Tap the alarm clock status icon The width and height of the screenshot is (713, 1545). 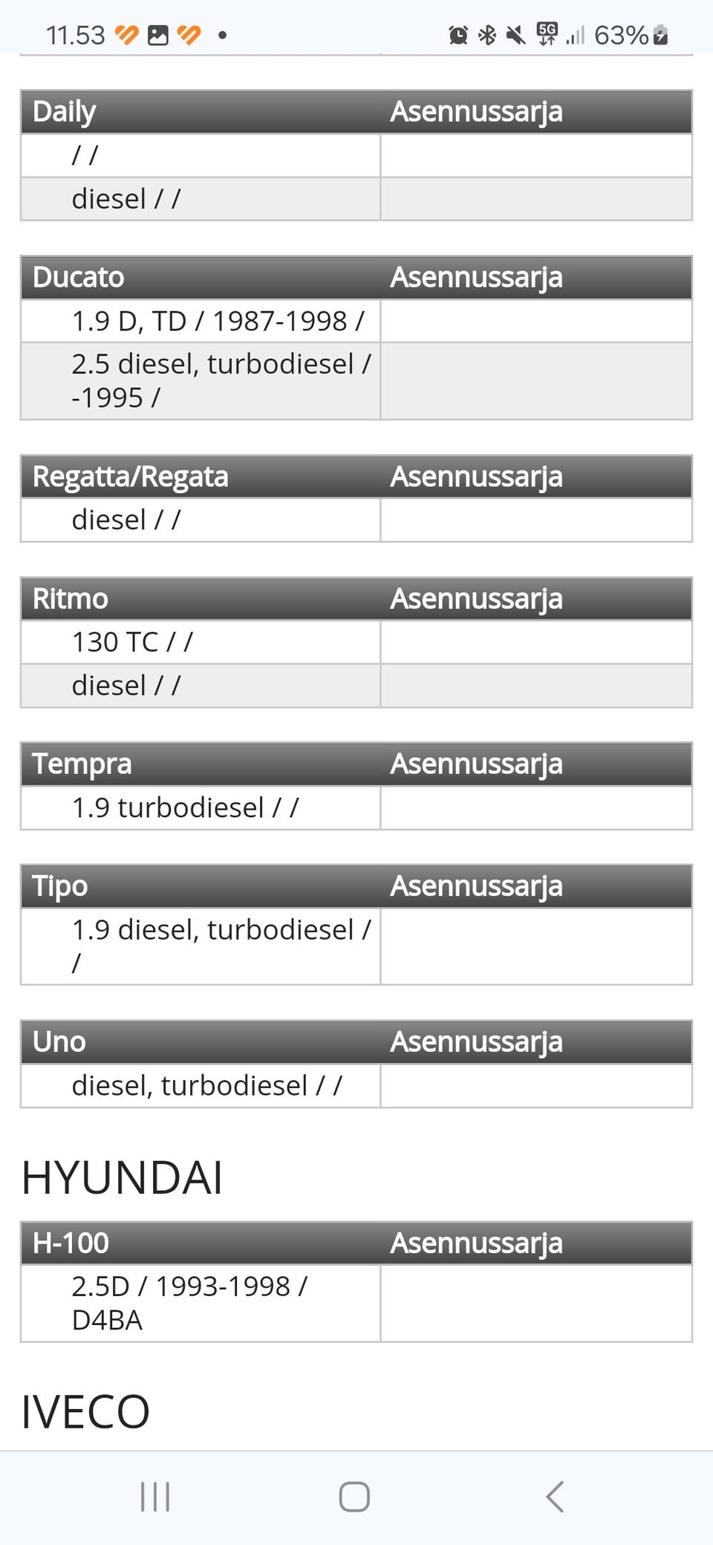458,35
